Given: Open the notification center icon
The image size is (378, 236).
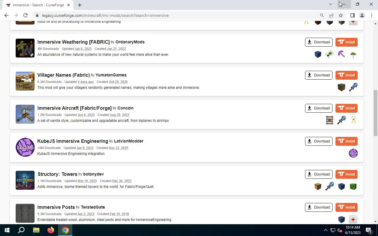Looking at the screenshot, I should [369, 230].
